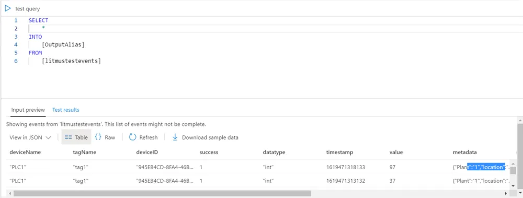This screenshot has height=198, width=523.
Task: Click the deviceID column header
Action: pos(147,152)
